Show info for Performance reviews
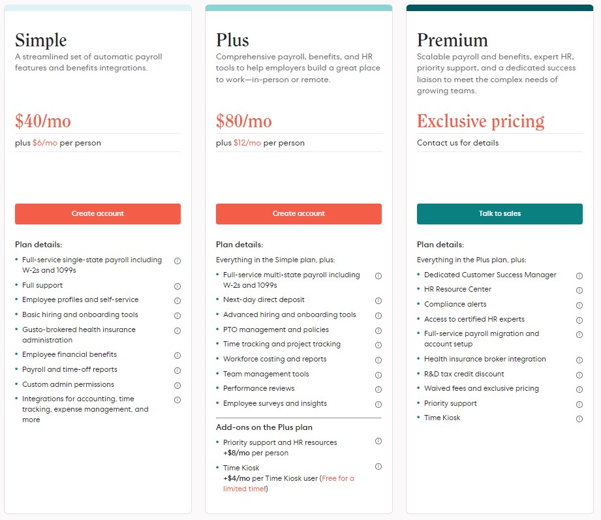Screen dimensions: 601x520 click(x=378, y=390)
